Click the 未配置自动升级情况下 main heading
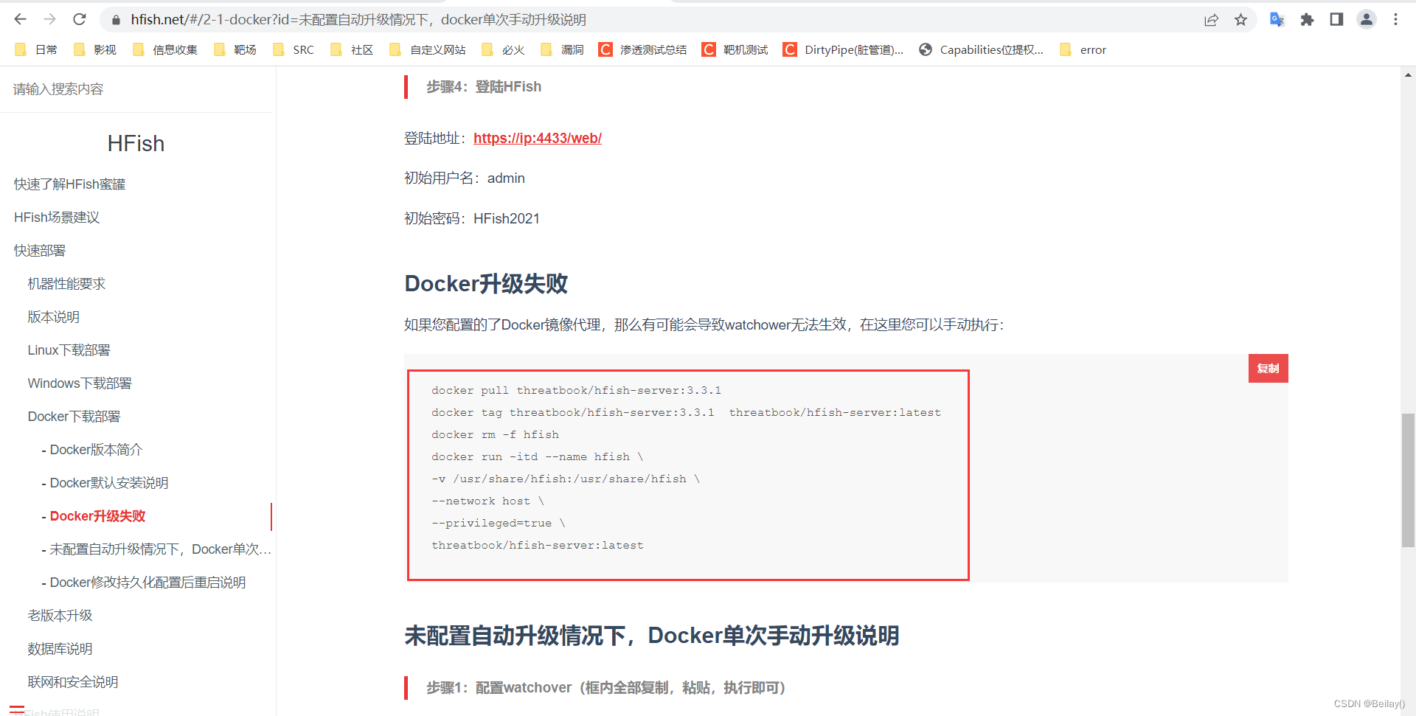Screen dimensions: 1416x716 (x=652, y=636)
